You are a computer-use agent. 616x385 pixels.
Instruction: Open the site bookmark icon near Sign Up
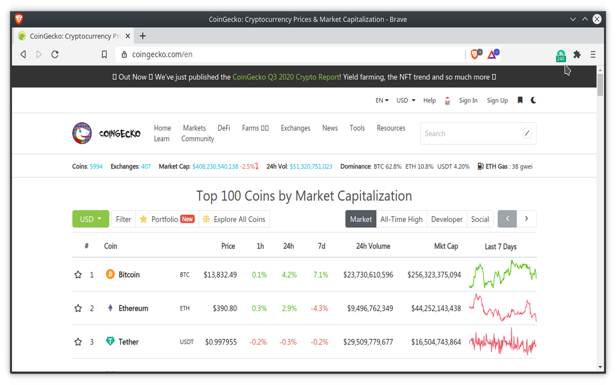click(x=520, y=100)
